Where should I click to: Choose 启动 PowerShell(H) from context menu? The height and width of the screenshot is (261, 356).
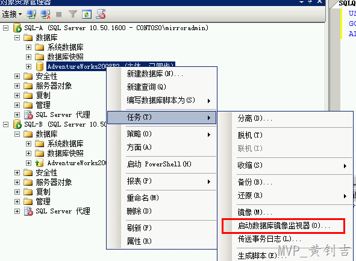pos(161,164)
